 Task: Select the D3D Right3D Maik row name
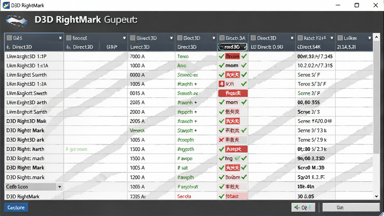tap(27, 121)
